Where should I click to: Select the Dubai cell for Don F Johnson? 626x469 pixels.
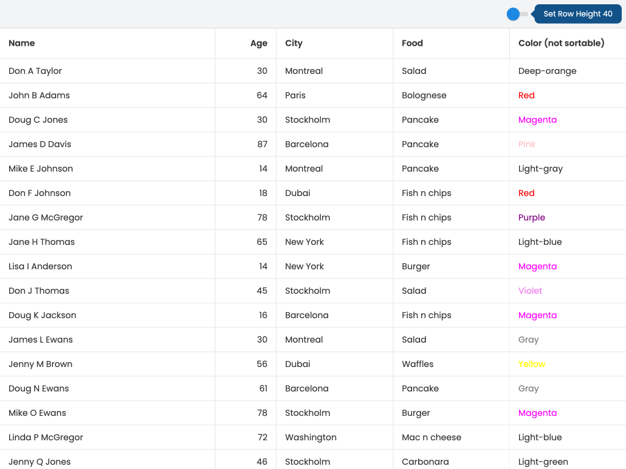tap(298, 193)
